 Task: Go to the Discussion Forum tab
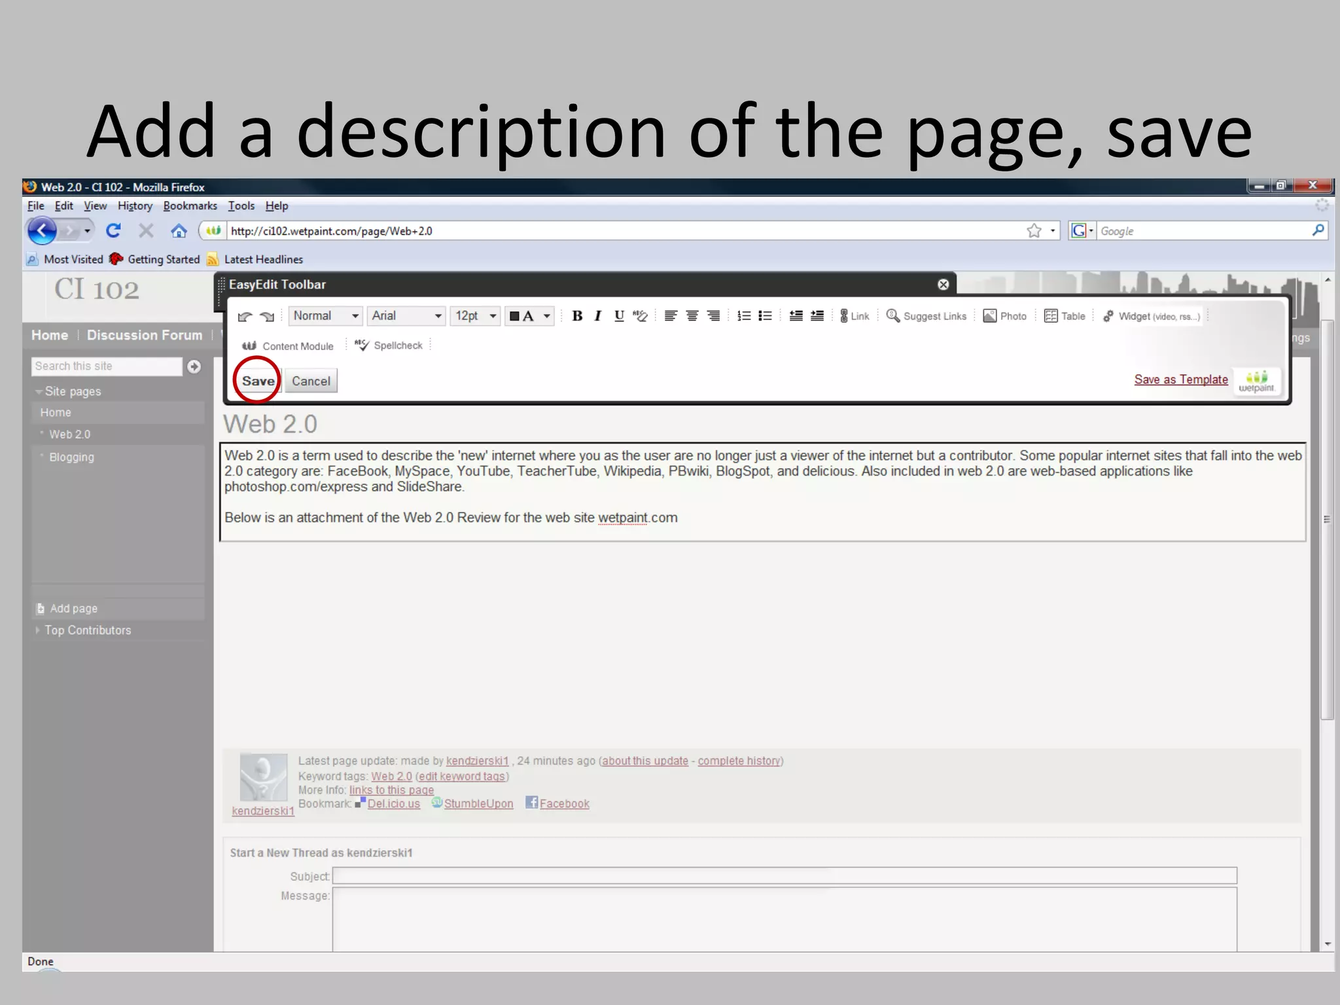click(x=145, y=335)
